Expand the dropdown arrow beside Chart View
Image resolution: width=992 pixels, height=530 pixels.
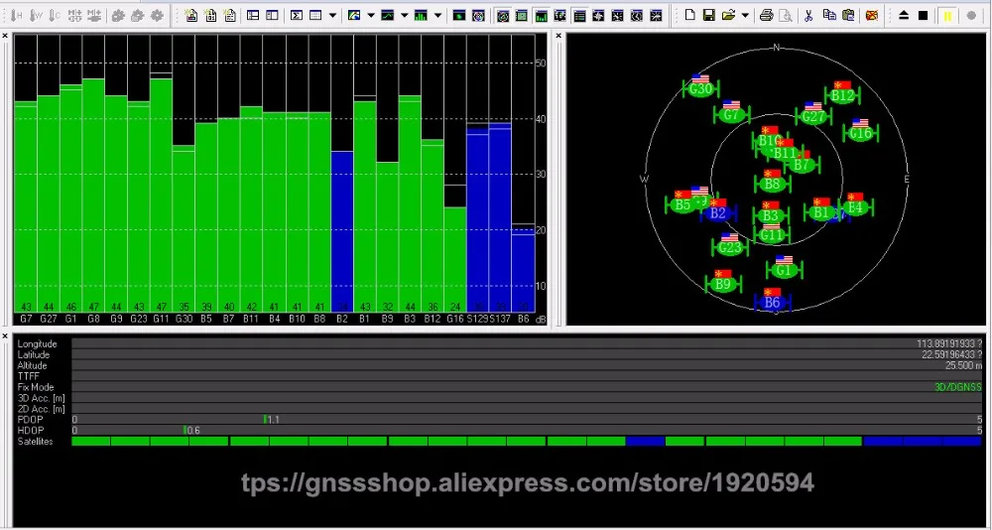click(x=404, y=15)
